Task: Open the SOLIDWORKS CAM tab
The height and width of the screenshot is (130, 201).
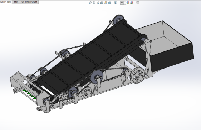Action: pos(29,2)
